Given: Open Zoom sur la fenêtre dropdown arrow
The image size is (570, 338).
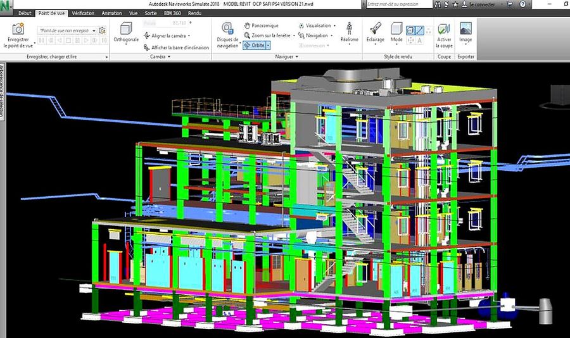Looking at the screenshot, I should tap(294, 35).
